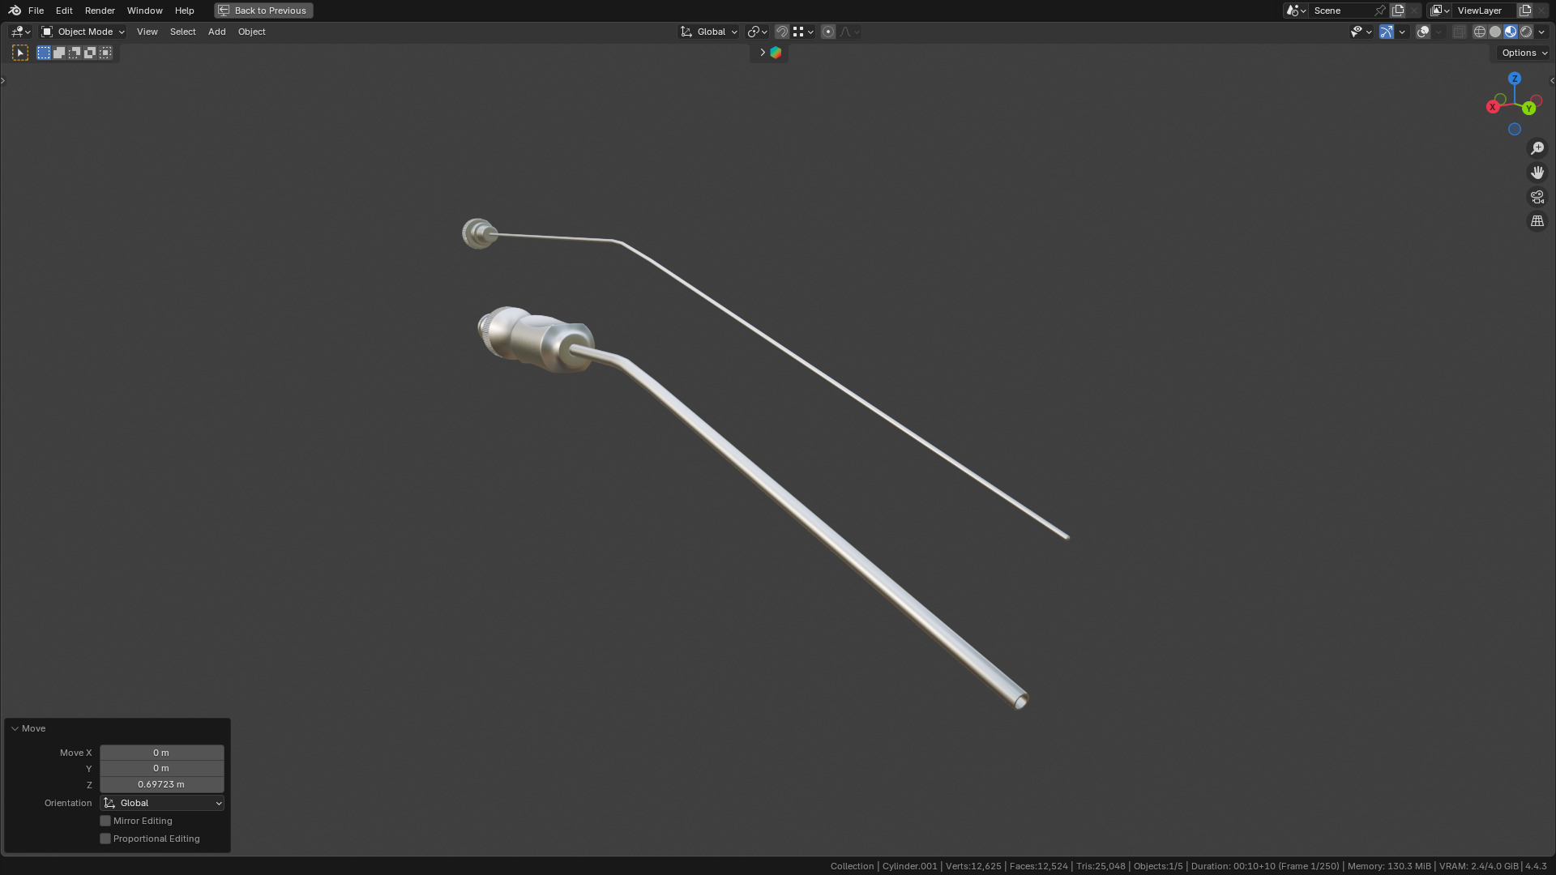Open the Window menu
Screen dimensions: 1556x875
coord(144,11)
